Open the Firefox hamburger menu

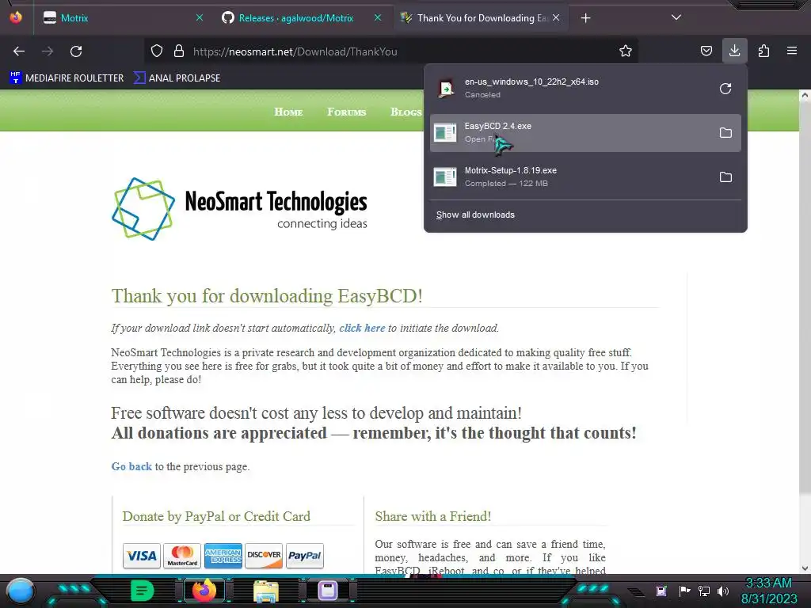tap(792, 51)
